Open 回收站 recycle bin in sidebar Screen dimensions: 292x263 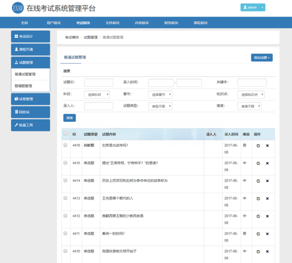[x=31, y=112]
